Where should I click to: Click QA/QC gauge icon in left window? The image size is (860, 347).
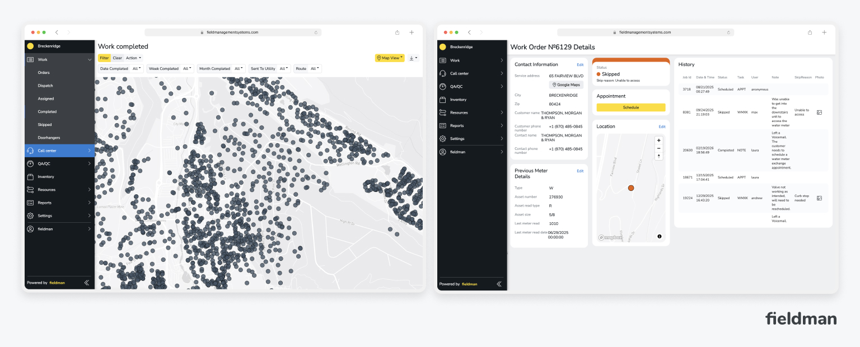[30, 163]
